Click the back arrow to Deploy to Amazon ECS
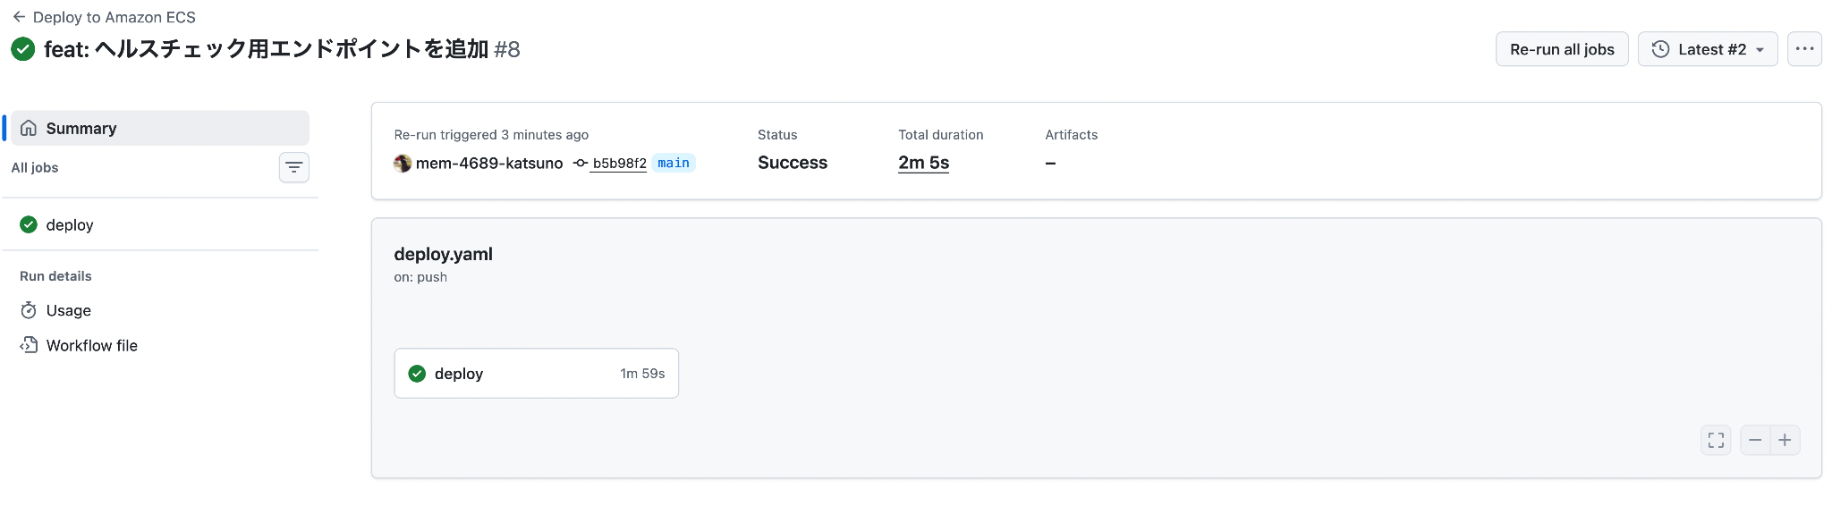The height and width of the screenshot is (506, 1832). (x=19, y=17)
